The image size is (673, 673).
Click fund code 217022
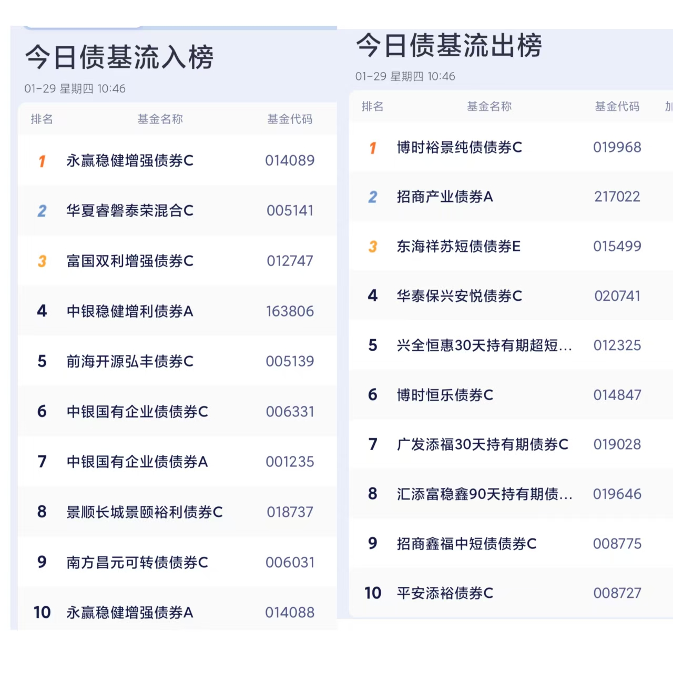pyautogui.click(x=617, y=197)
